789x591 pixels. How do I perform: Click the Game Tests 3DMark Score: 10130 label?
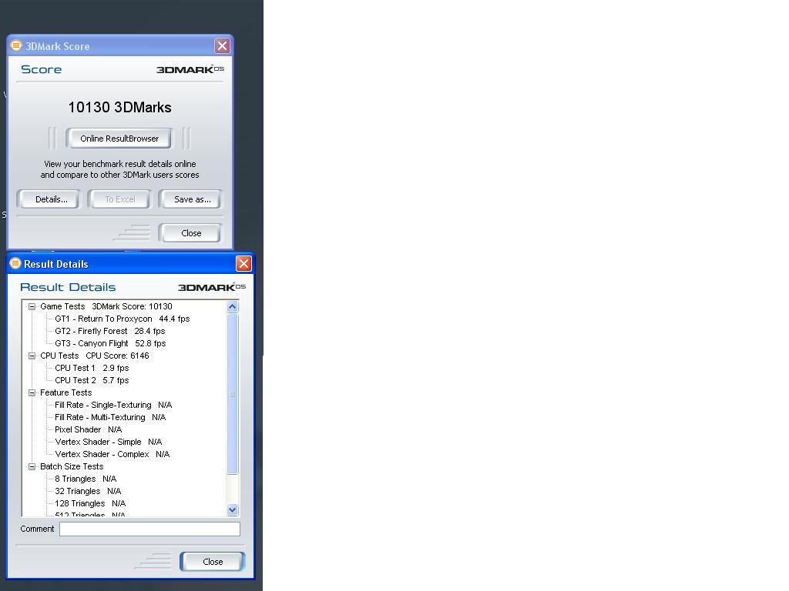click(x=106, y=306)
